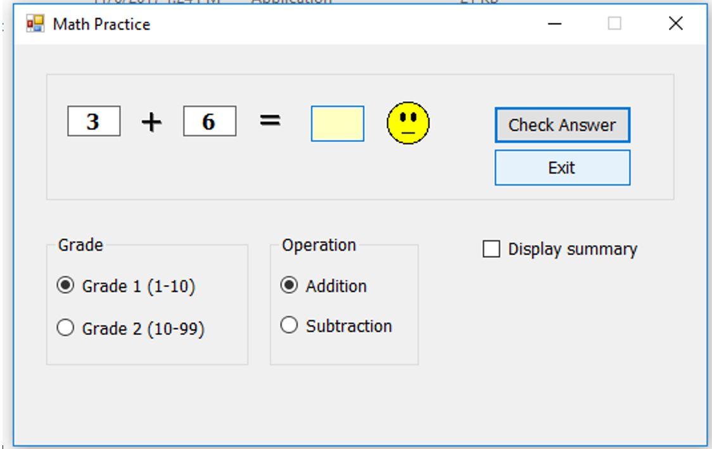Click the Math Practice window icon
This screenshot has height=449, width=712.
point(35,23)
